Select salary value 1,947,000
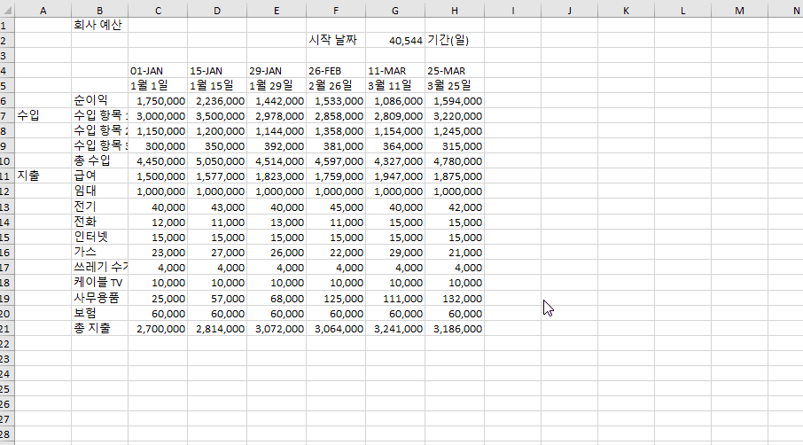Screen dimensions: 803x445 click(x=395, y=176)
